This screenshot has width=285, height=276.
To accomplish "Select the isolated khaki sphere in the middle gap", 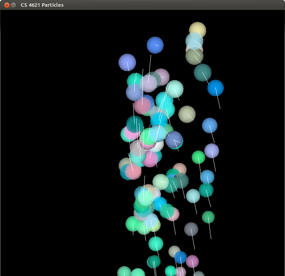I will pos(187,114).
